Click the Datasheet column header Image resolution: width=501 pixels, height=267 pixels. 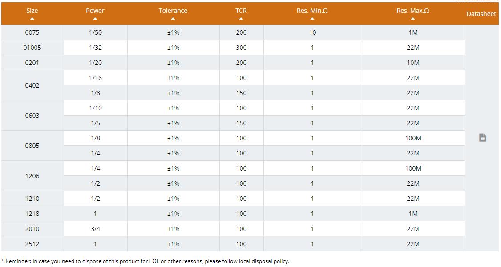tap(481, 14)
